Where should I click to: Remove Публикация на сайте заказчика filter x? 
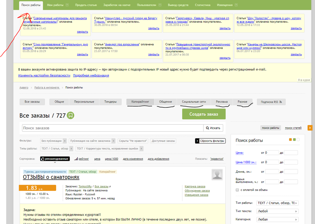113,141
